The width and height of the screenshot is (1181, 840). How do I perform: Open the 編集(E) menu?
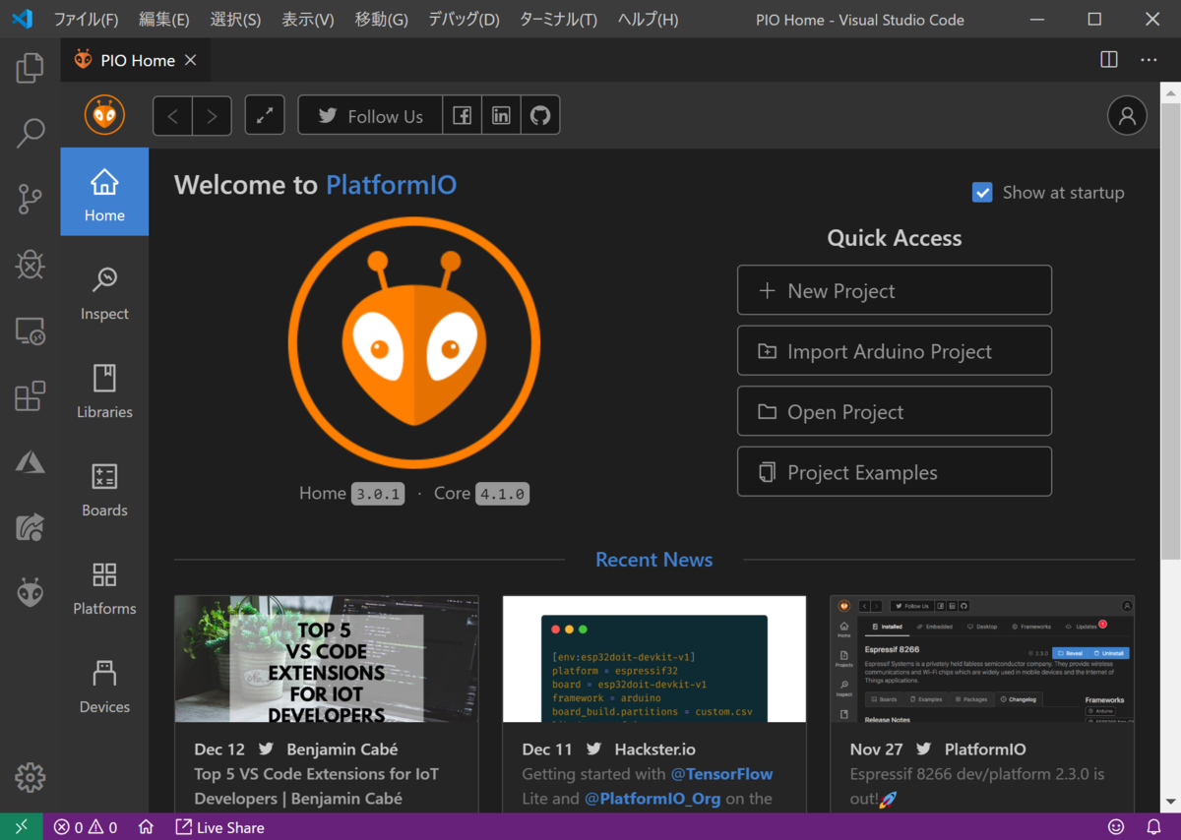pyautogui.click(x=164, y=20)
